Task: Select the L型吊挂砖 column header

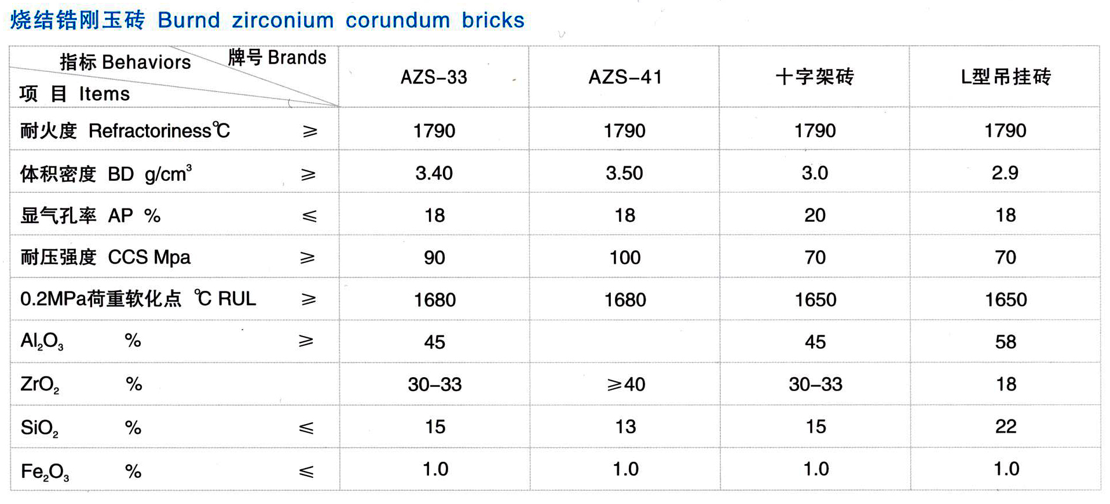Action: (x=1005, y=77)
